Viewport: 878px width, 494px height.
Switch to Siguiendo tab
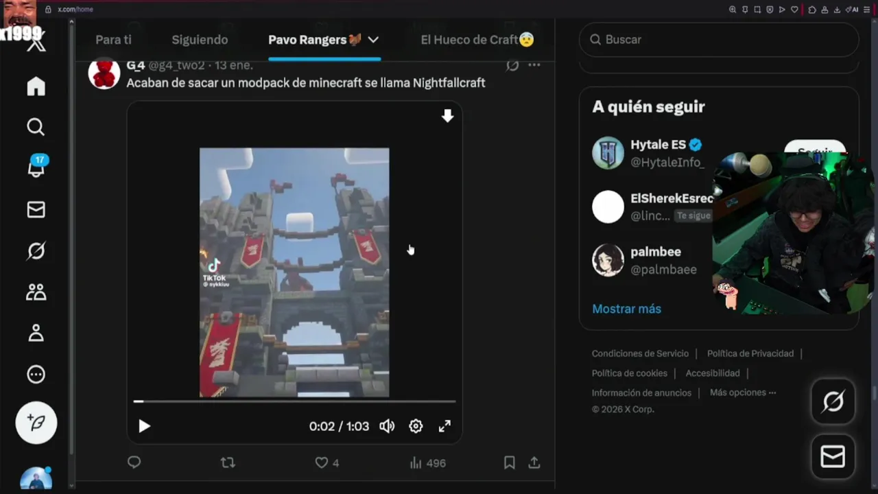click(200, 40)
